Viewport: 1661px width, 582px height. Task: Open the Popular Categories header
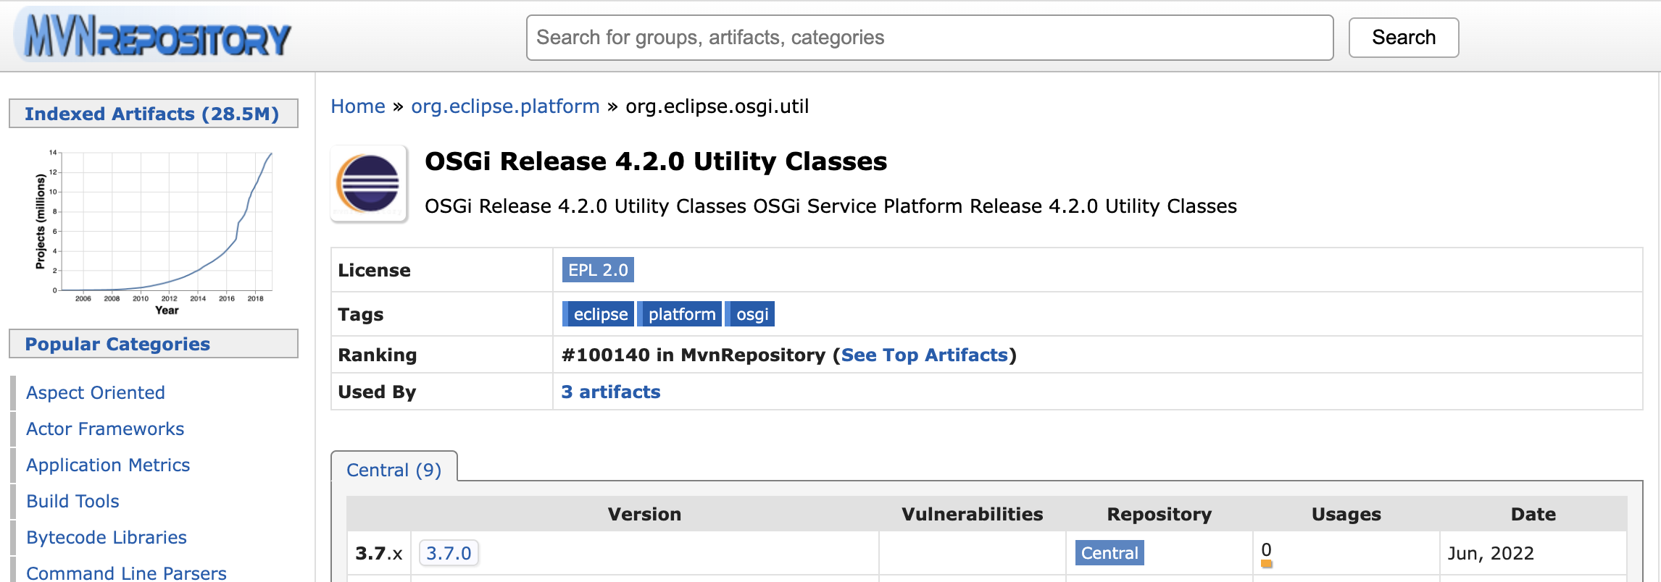tap(117, 344)
